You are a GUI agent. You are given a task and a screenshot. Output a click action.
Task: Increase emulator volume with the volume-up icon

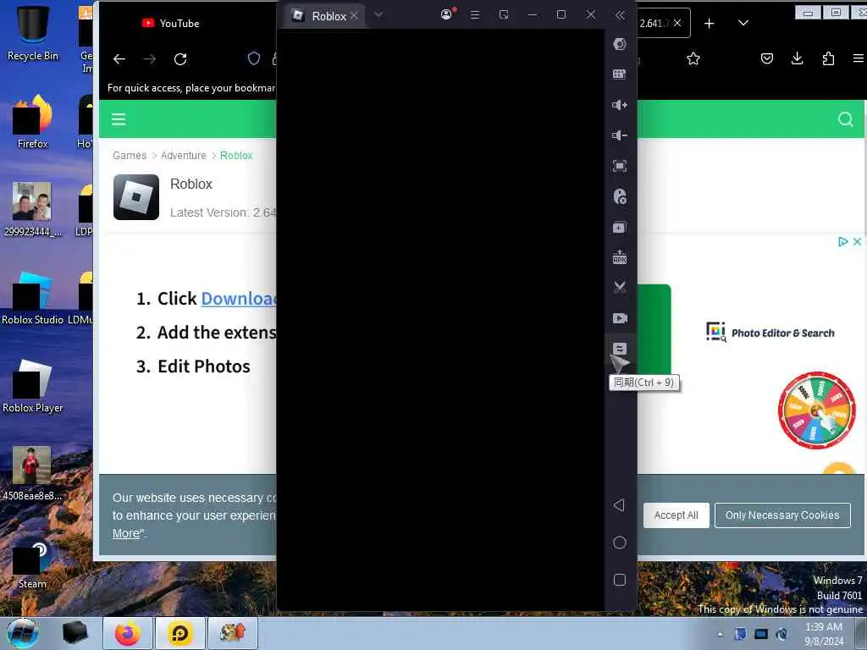619,105
